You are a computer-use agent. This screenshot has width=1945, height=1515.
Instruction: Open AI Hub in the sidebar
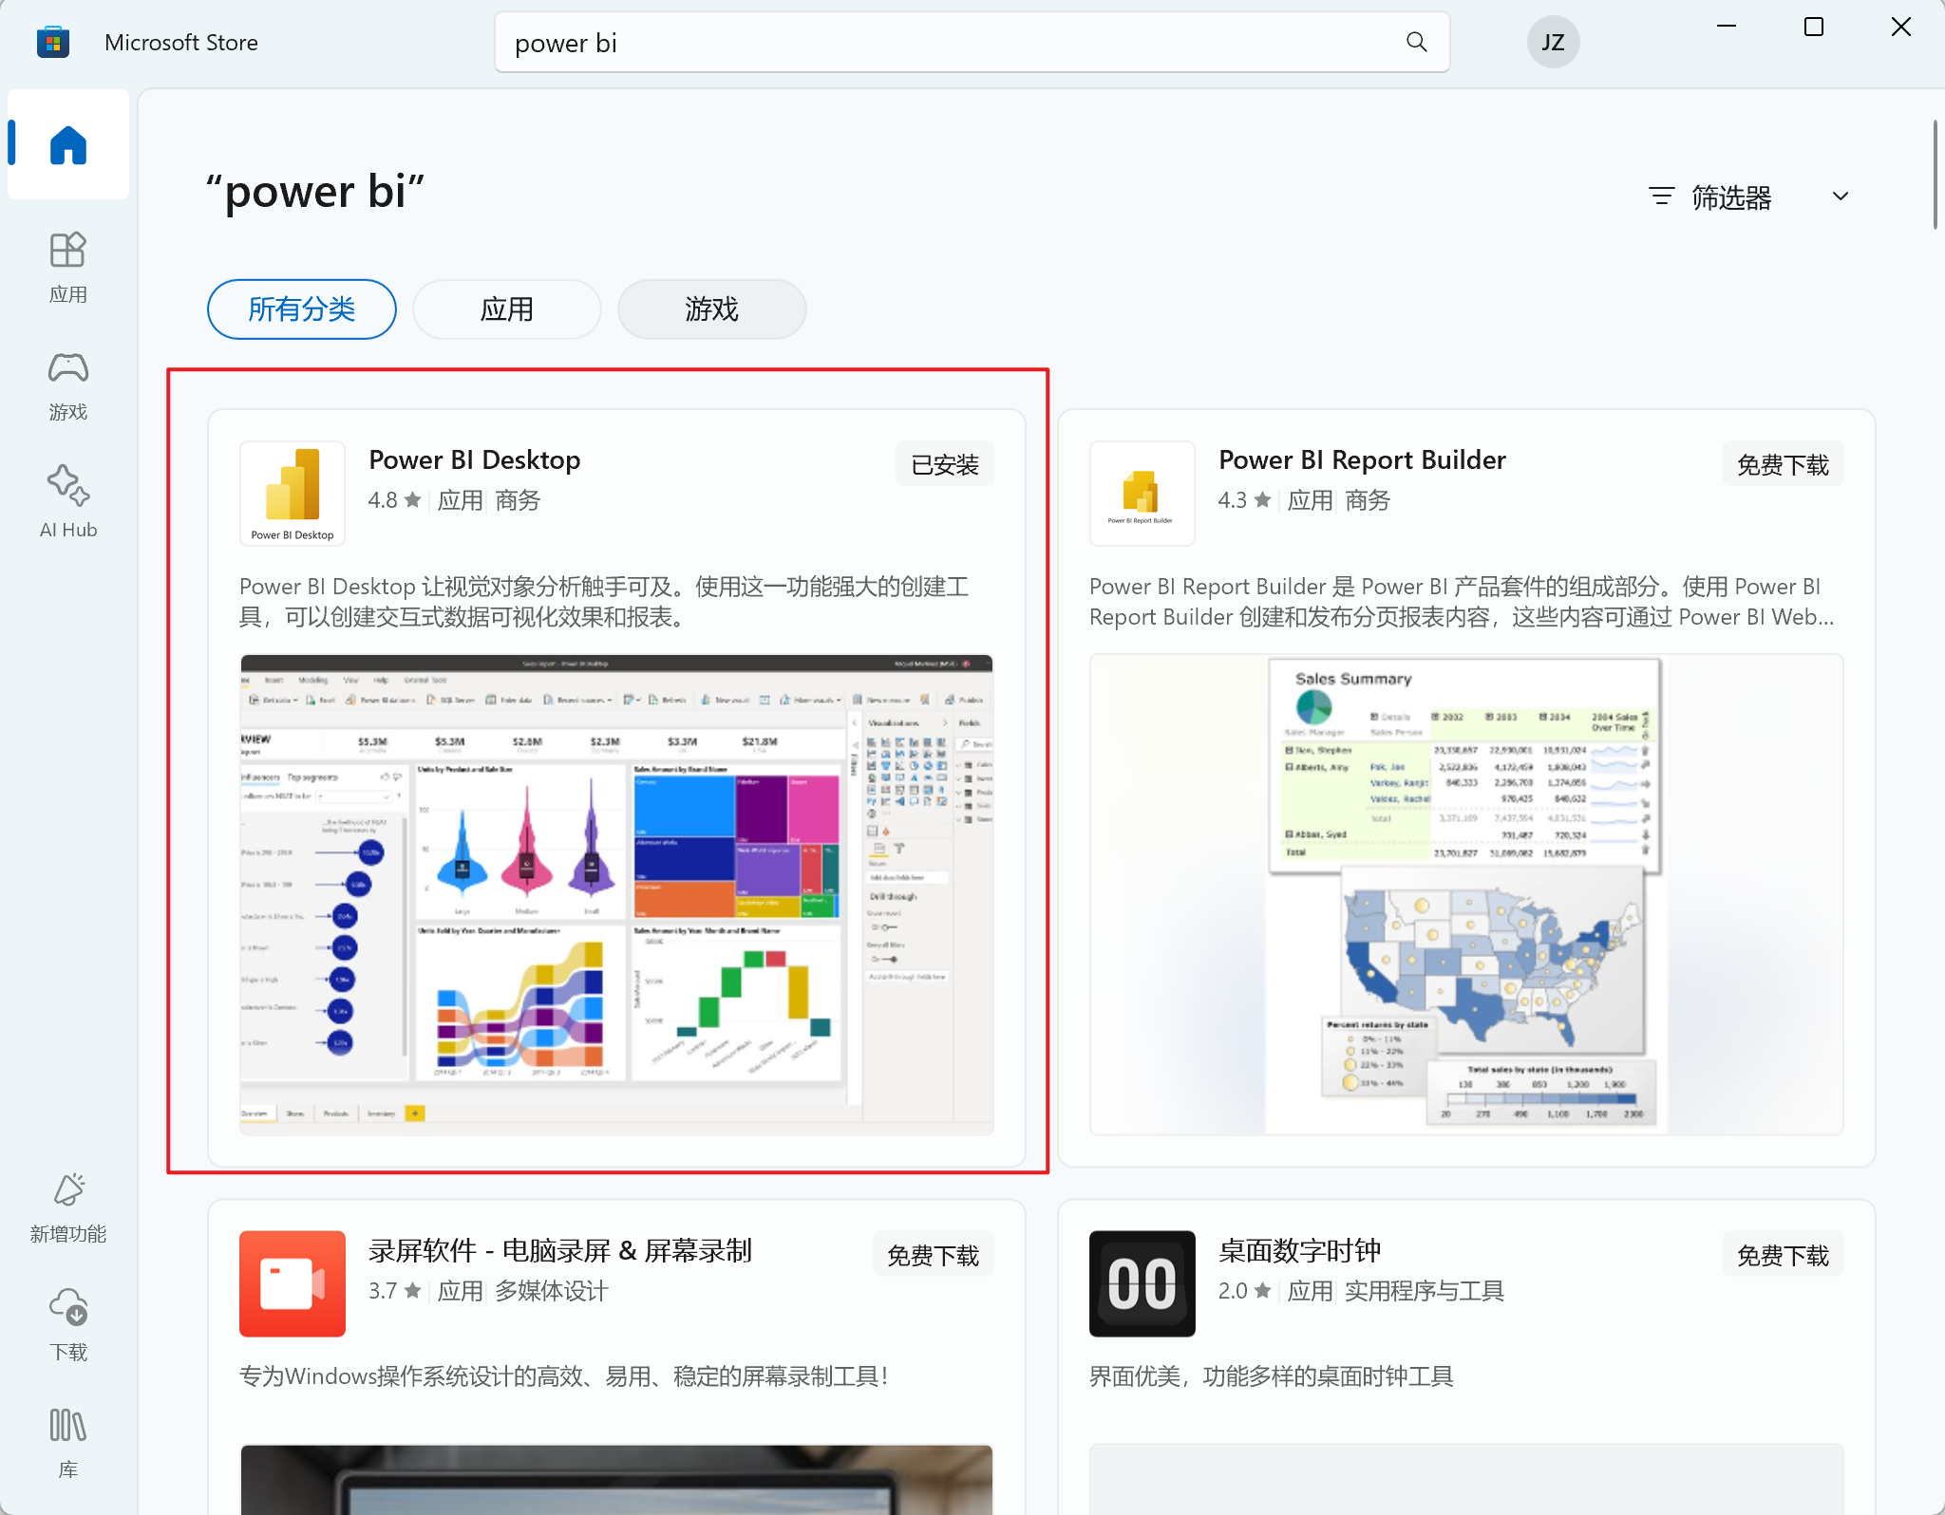(68, 502)
